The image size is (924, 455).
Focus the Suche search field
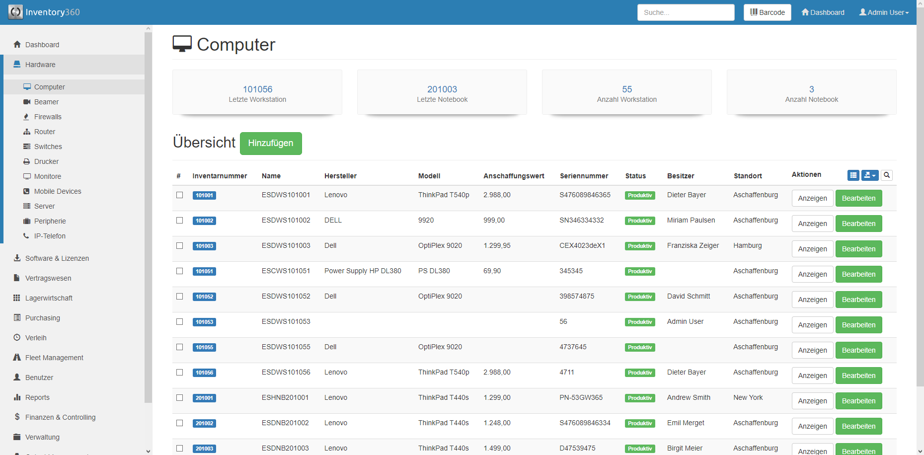click(x=686, y=12)
